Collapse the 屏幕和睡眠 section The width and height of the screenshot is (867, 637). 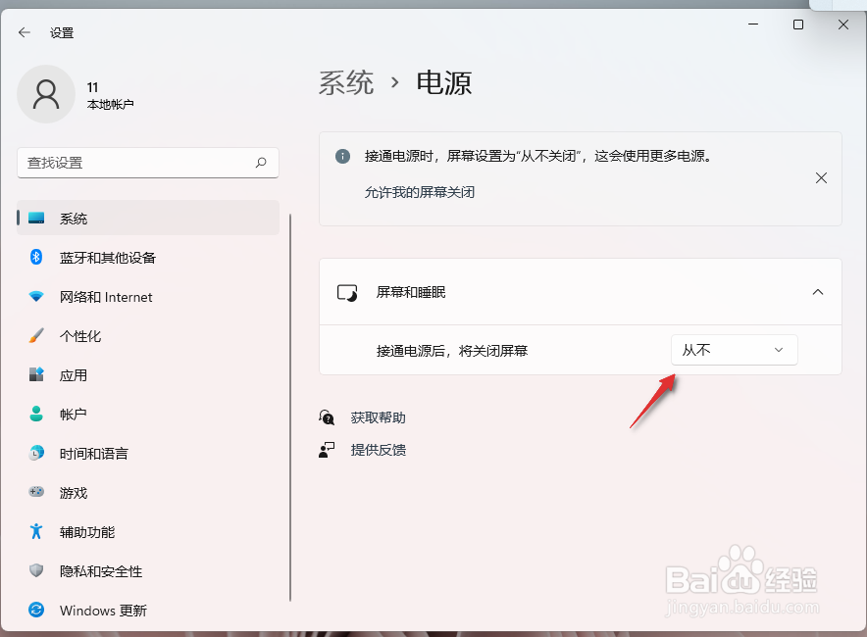817,292
